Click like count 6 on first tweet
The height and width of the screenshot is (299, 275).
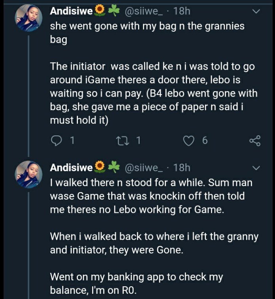click(x=205, y=140)
